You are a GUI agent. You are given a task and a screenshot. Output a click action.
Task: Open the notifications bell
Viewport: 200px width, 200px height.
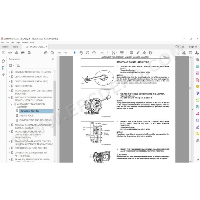pos(183,47)
